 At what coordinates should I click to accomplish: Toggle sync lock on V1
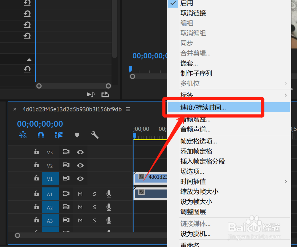[66, 178]
